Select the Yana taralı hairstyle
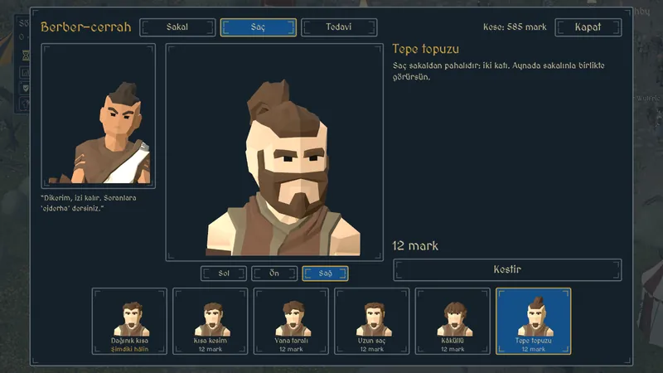Image resolution: width=663 pixels, height=373 pixels. [291, 321]
